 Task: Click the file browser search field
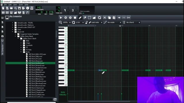click(29, 99)
